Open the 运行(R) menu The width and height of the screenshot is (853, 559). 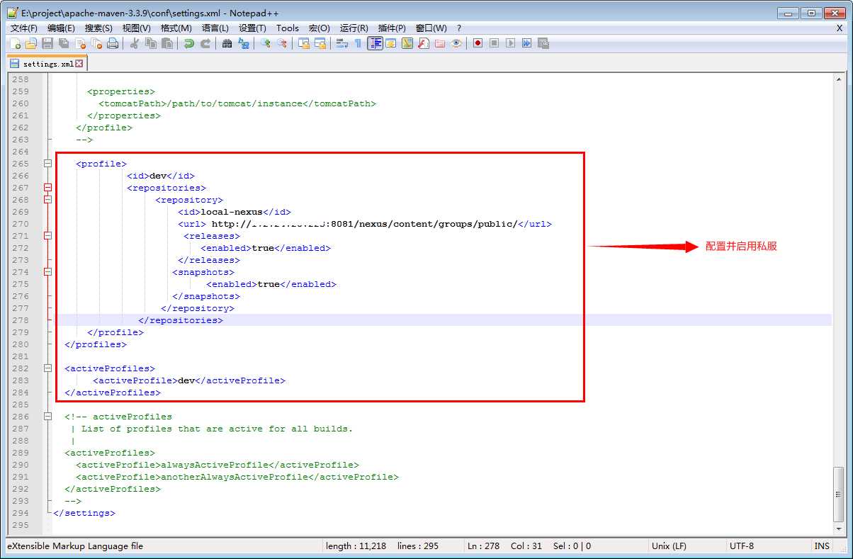point(354,28)
